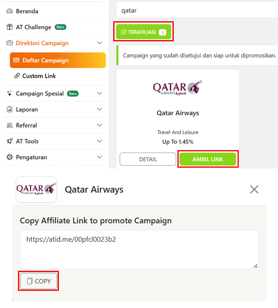278x308 pixels.
Task: Open the Custom Link menu item
Action: point(39,76)
